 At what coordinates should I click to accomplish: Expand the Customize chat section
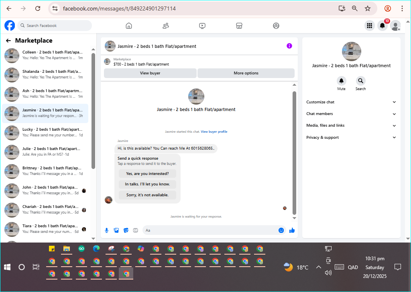point(351,102)
